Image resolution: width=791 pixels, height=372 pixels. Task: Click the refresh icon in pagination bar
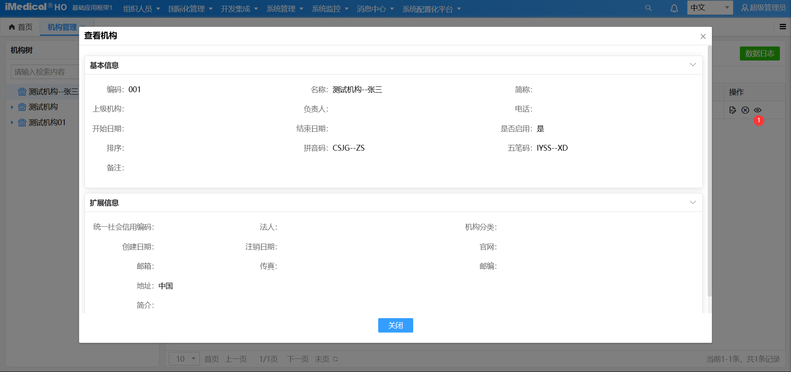pyautogui.click(x=335, y=359)
